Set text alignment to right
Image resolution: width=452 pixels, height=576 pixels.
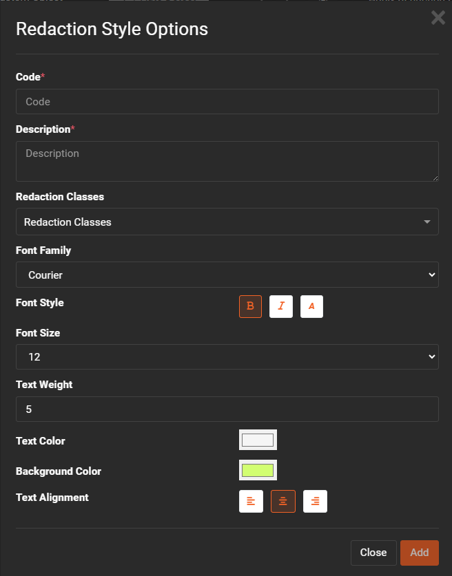coord(315,502)
